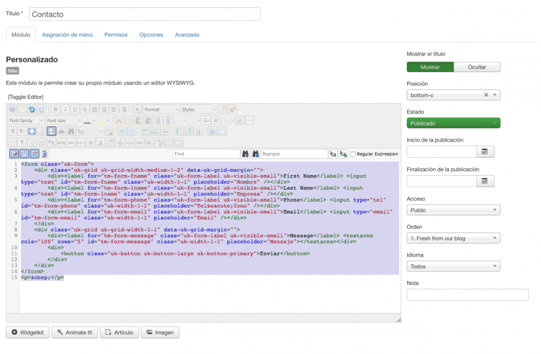Insert an anchor
This screenshot has height=354, width=541.
tap(120, 143)
